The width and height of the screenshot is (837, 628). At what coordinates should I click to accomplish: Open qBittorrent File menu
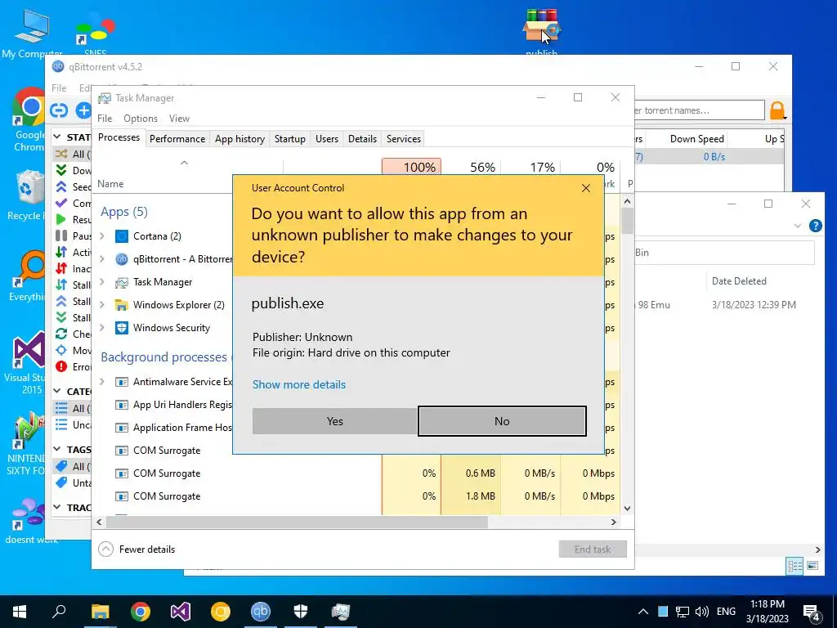(x=59, y=88)
